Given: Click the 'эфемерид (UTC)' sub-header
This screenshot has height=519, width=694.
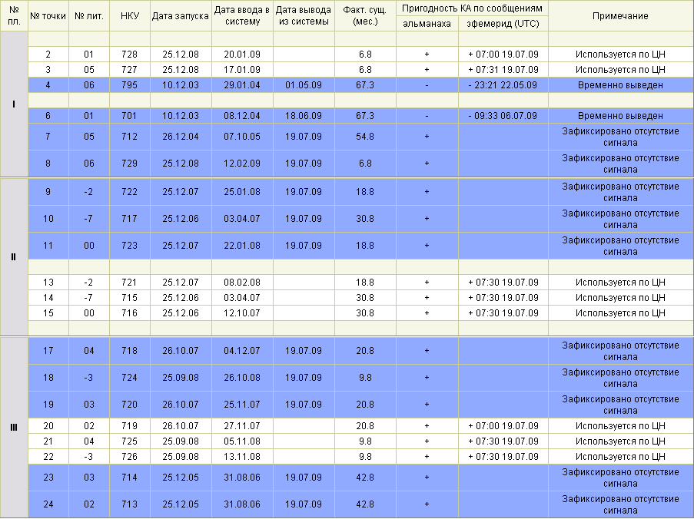Looking at the screenshot, I should point(503,24).
